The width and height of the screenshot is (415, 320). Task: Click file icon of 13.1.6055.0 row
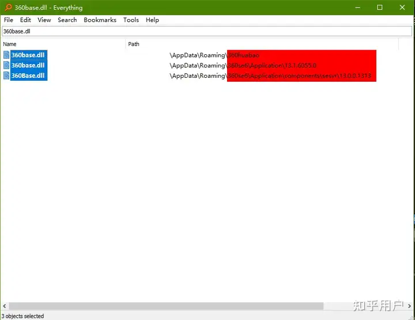(6, 65)
